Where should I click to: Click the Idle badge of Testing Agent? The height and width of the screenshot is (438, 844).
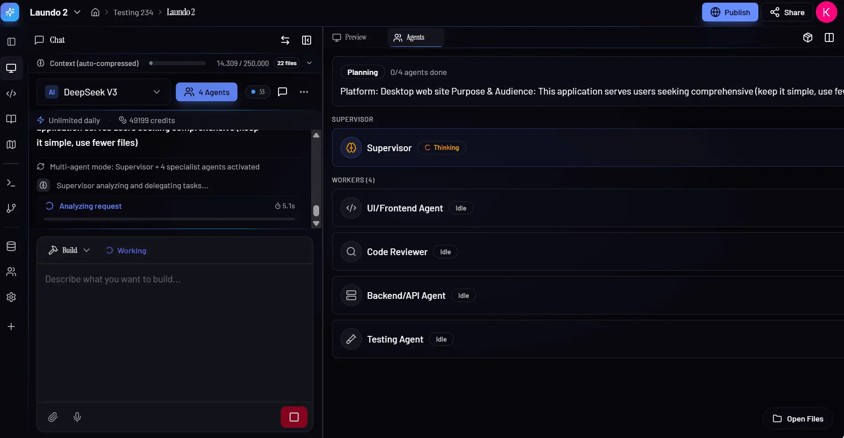tap(441, 339)
